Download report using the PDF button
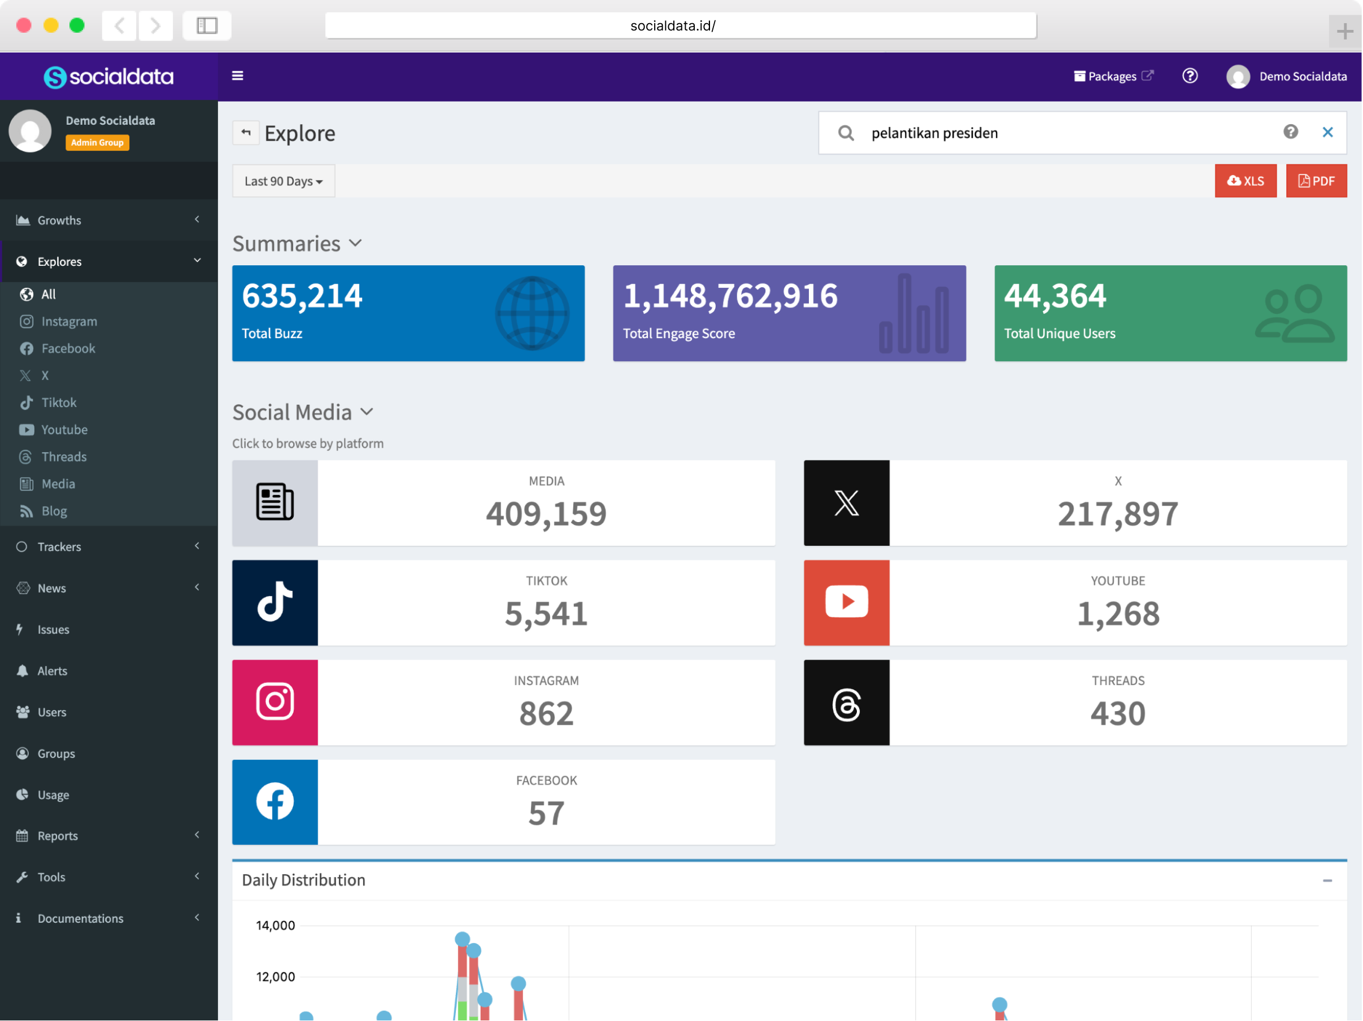 tap(1316, 181)
